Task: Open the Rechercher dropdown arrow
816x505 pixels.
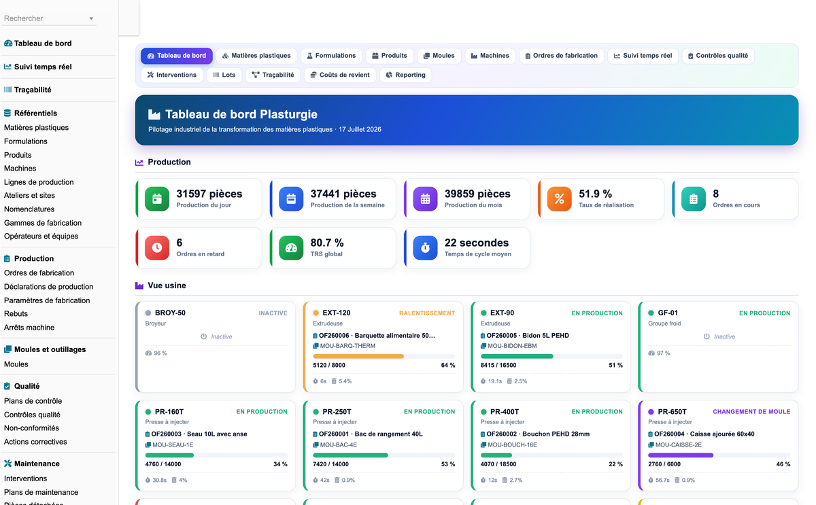Action: (x=91, y=19)
